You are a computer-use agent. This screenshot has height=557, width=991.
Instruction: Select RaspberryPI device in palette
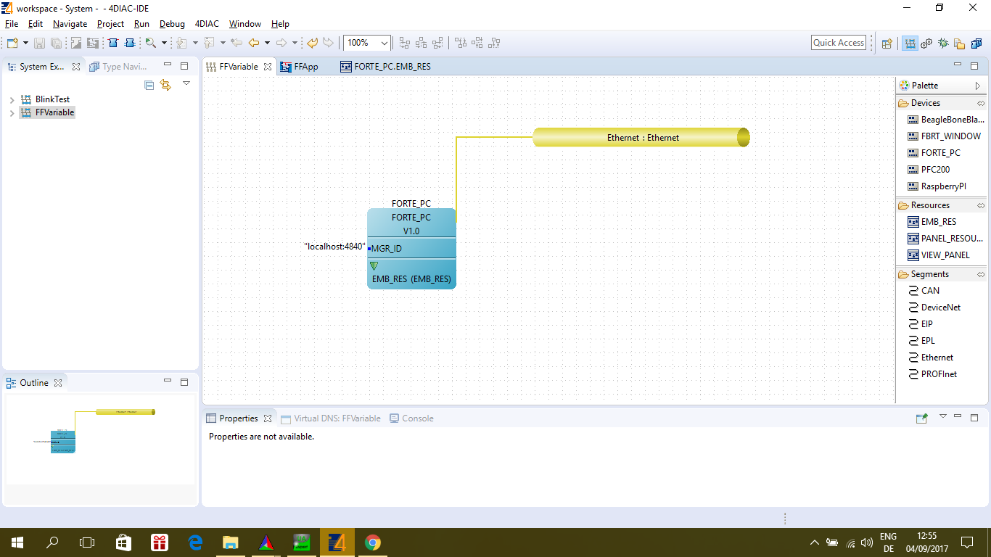937,186
